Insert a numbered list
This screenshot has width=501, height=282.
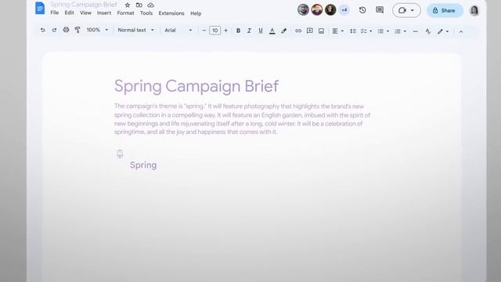(398, 31)
